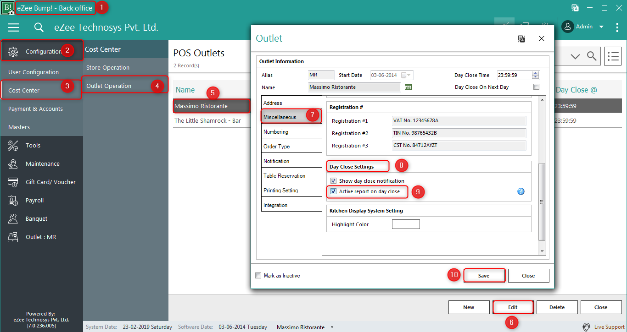Click the search icon in POS Outlets filter
This screenshot has height=332, width=627.
(x=592, y=56)
